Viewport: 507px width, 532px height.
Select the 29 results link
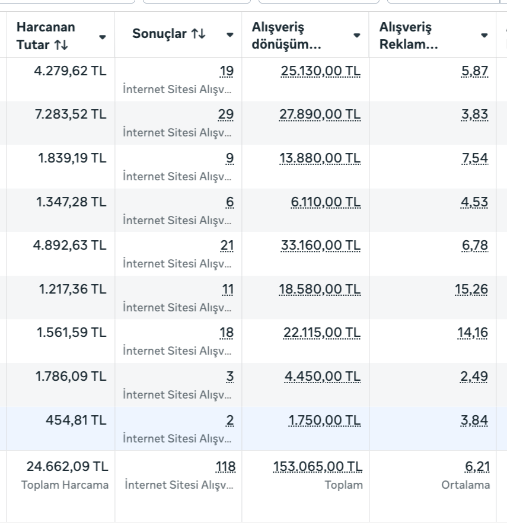227,114
